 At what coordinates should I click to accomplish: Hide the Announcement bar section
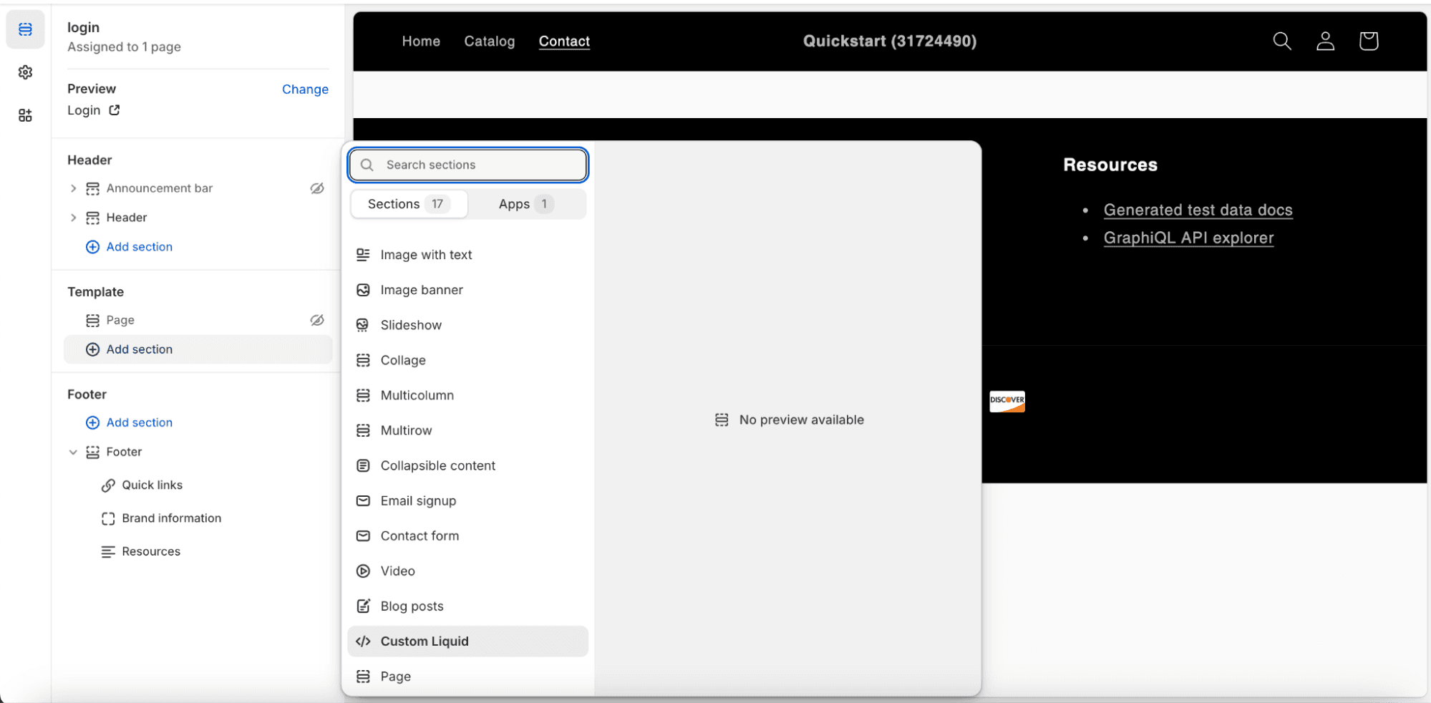317,188
